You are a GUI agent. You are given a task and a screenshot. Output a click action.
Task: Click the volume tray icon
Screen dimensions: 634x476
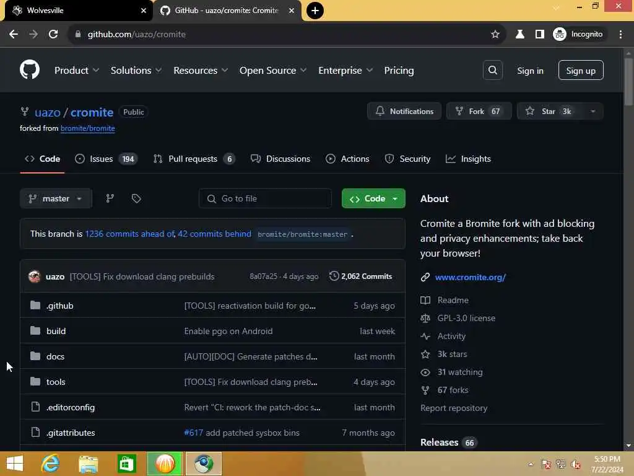(x=576, y=464)
